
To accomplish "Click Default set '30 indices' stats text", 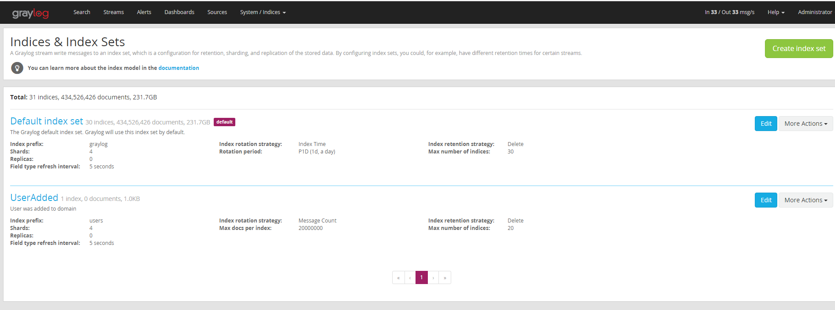I will click(x=148, y=123).
